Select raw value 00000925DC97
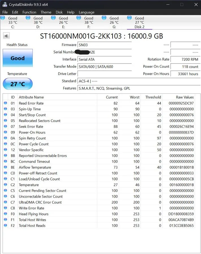 (x=181, y=103)
